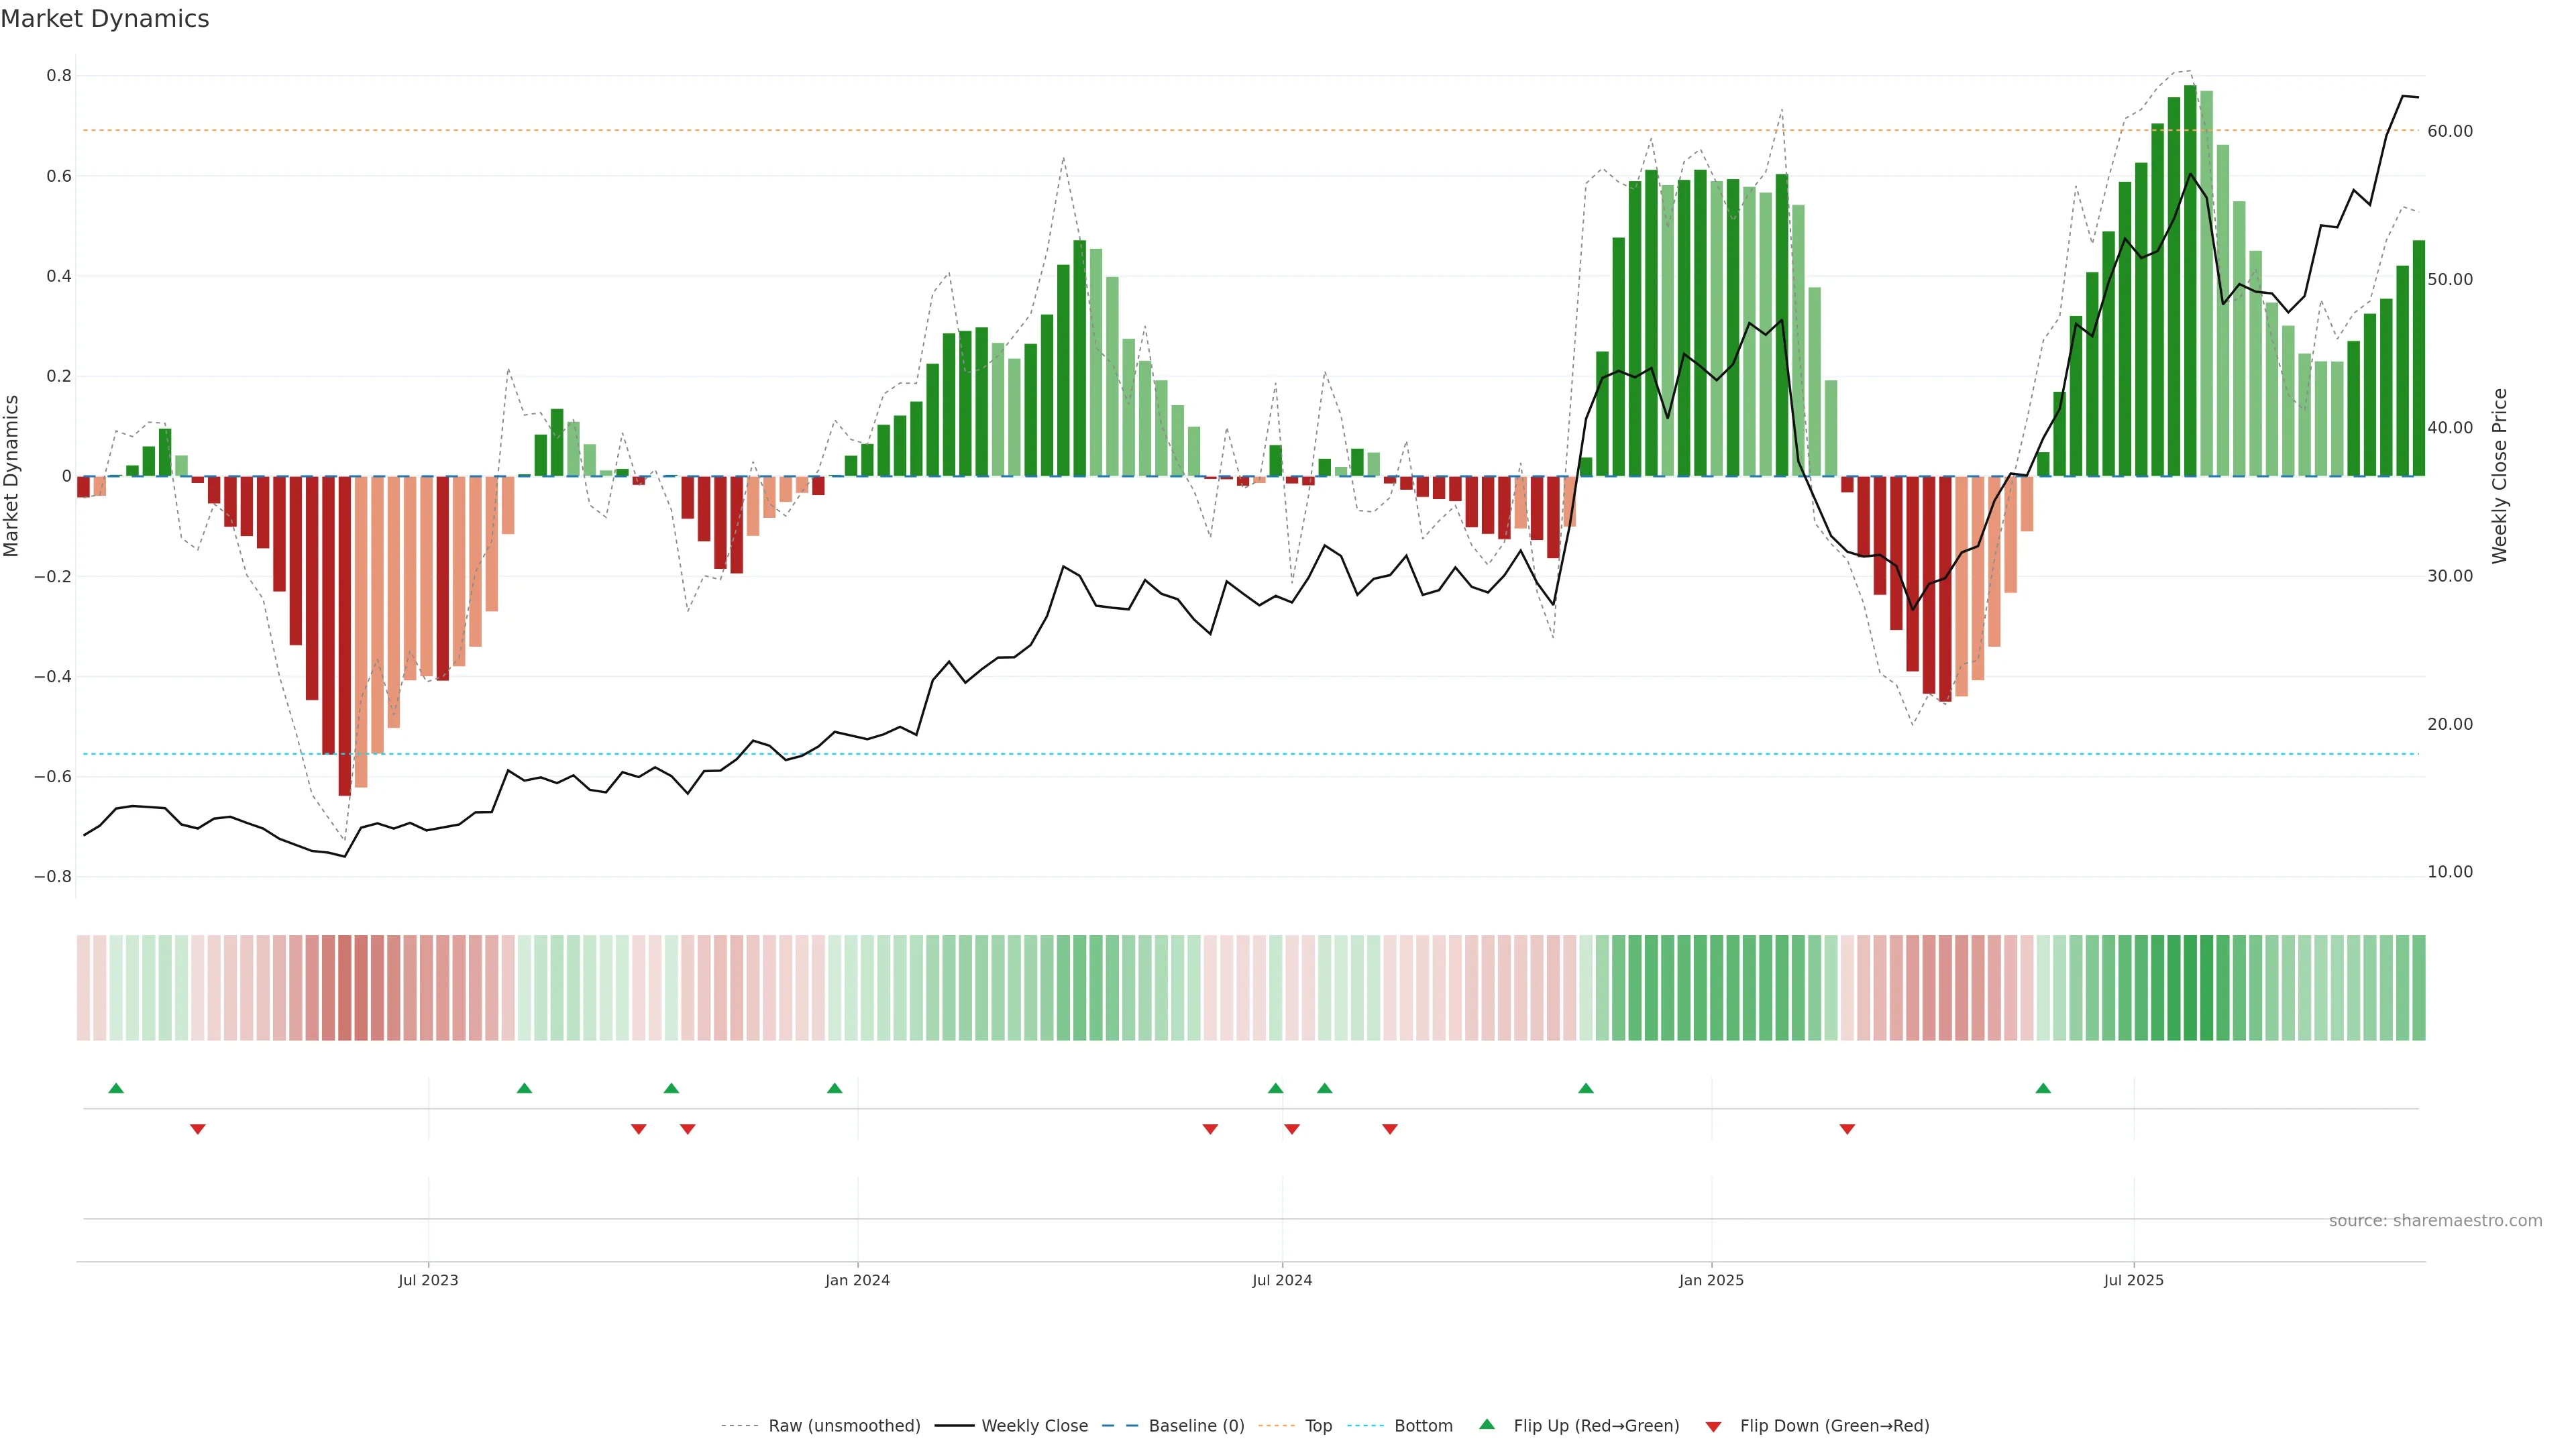
Task: Click the Flip Up marker just before Jan 2024
Action: click(835, 1088)
